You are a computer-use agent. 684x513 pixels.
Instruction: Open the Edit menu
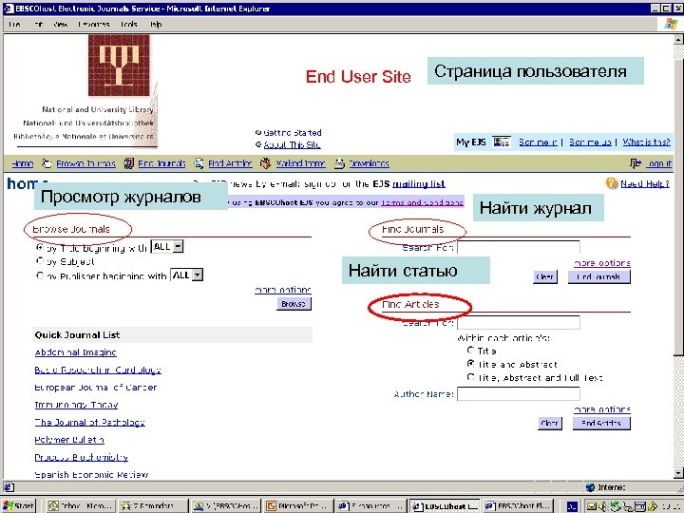[38, 24]
